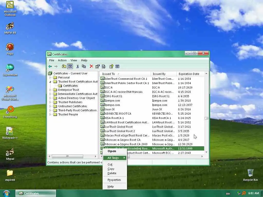
Task: Open the Help menu in the menu bar
Action: 84,60
